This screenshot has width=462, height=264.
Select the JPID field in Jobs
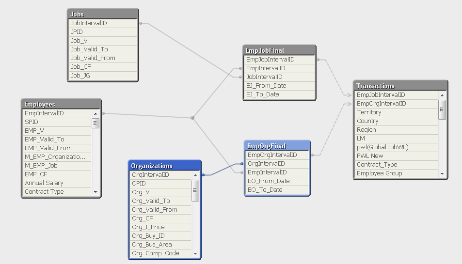click(x=103, y=32)
